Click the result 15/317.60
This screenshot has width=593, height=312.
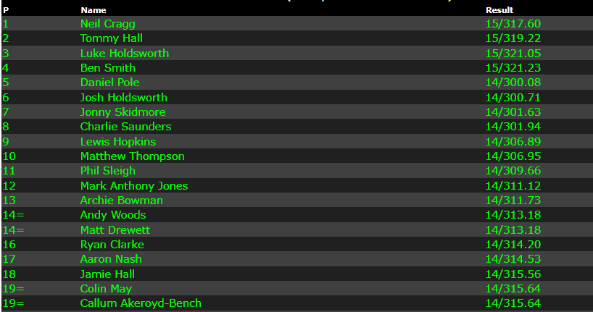[513, 24]
